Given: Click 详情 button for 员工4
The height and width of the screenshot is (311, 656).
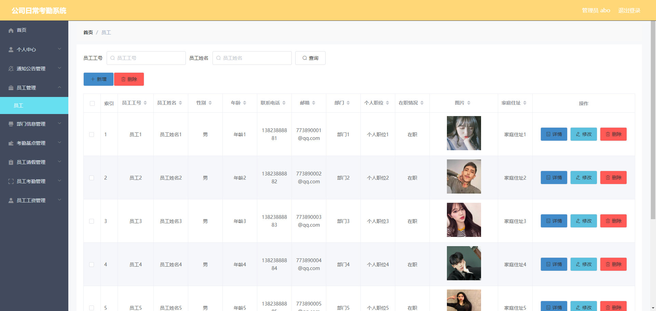Looking at the screenshot, I should pyautogui.click(x=554, y=264).
